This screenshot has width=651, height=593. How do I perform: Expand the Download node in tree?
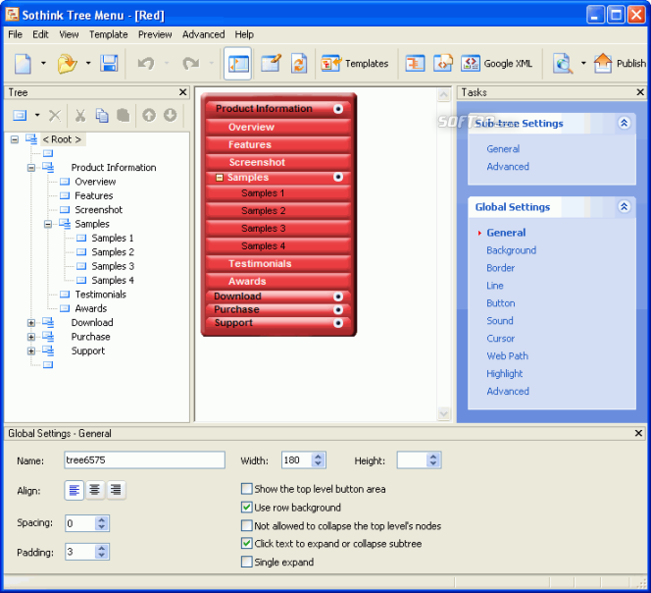tap(31, 323)
